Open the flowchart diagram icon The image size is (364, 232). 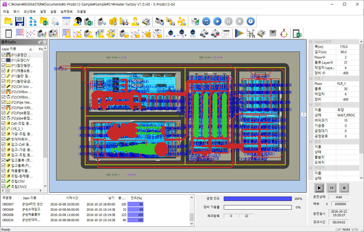click(33, 21)
